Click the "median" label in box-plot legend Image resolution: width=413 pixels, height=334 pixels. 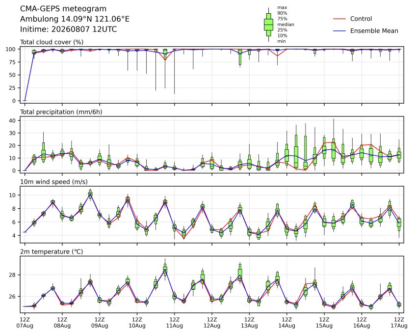pos(285,24)
